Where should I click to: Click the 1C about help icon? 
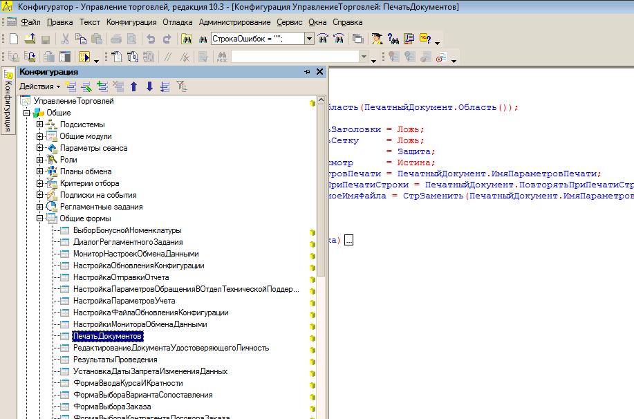point(425,39)
